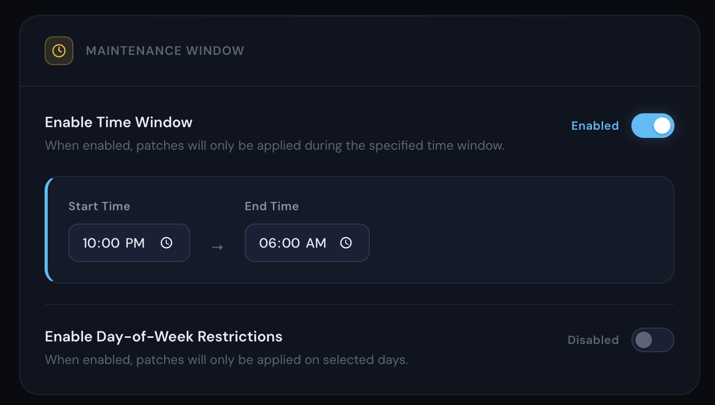Select the clock glyph inside the 10:00 PM field
Image resolution: width=715 pixels, height=405 pixels.
[x=166, y=242]
